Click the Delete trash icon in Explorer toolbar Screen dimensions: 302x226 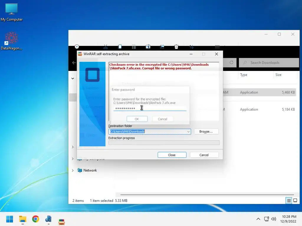click(176, 47)
